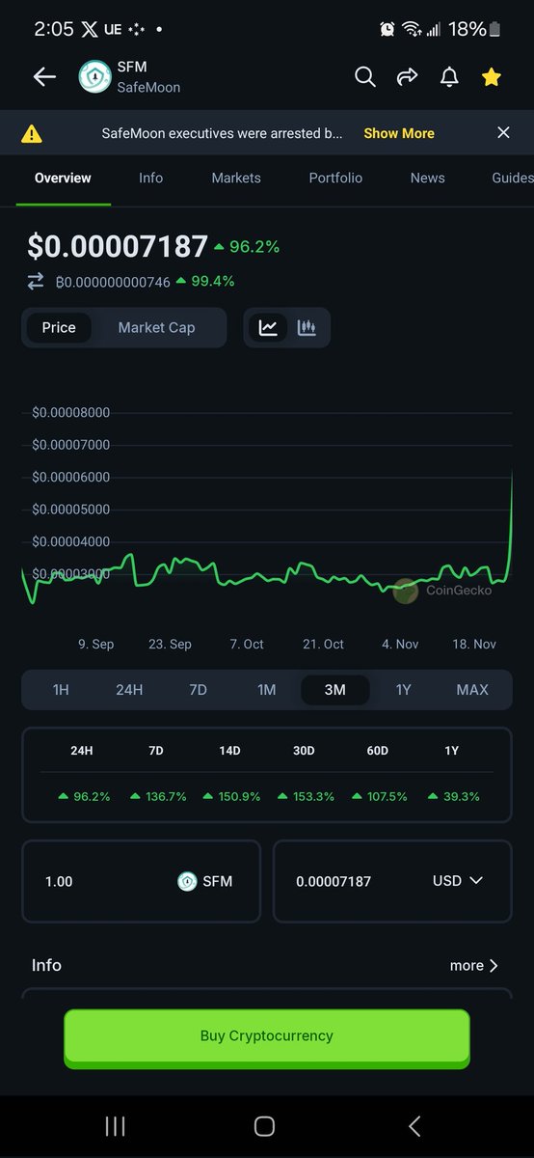Tap the yellow warning triangle icon
The height and width of the screenshot is (1158, 534).
[x=33, y=133]
